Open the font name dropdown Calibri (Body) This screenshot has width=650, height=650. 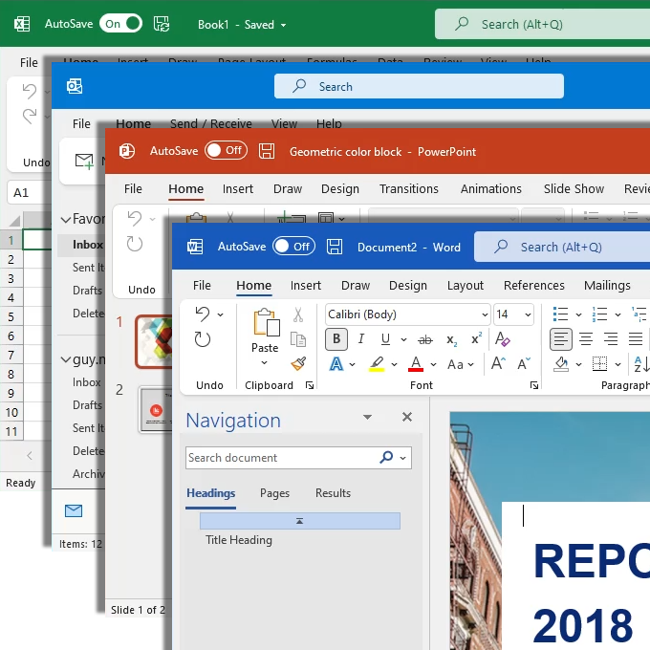(x=485, y=314)
